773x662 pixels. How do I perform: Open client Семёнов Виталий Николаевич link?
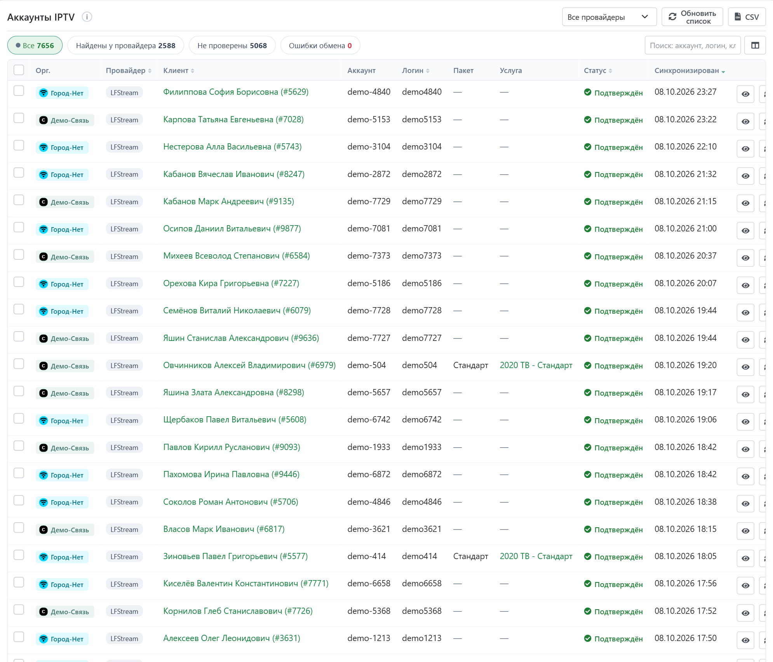click(237, 311)
